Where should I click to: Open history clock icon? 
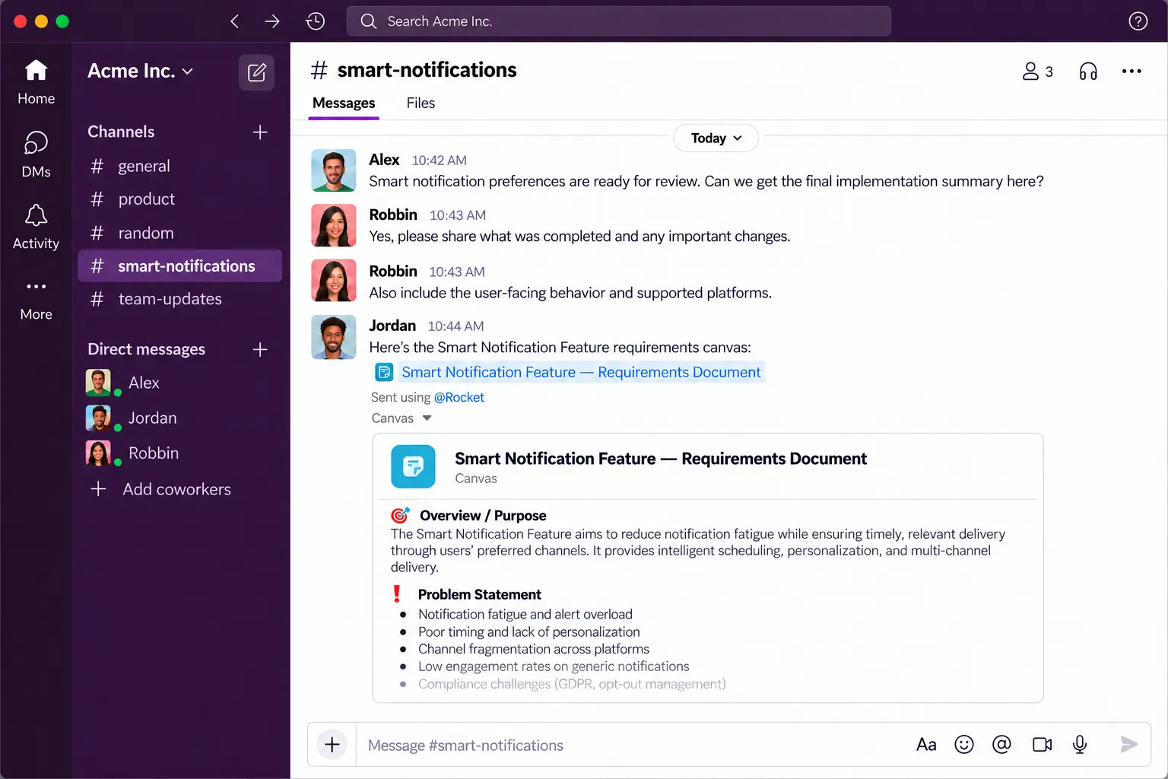point(316,21)
